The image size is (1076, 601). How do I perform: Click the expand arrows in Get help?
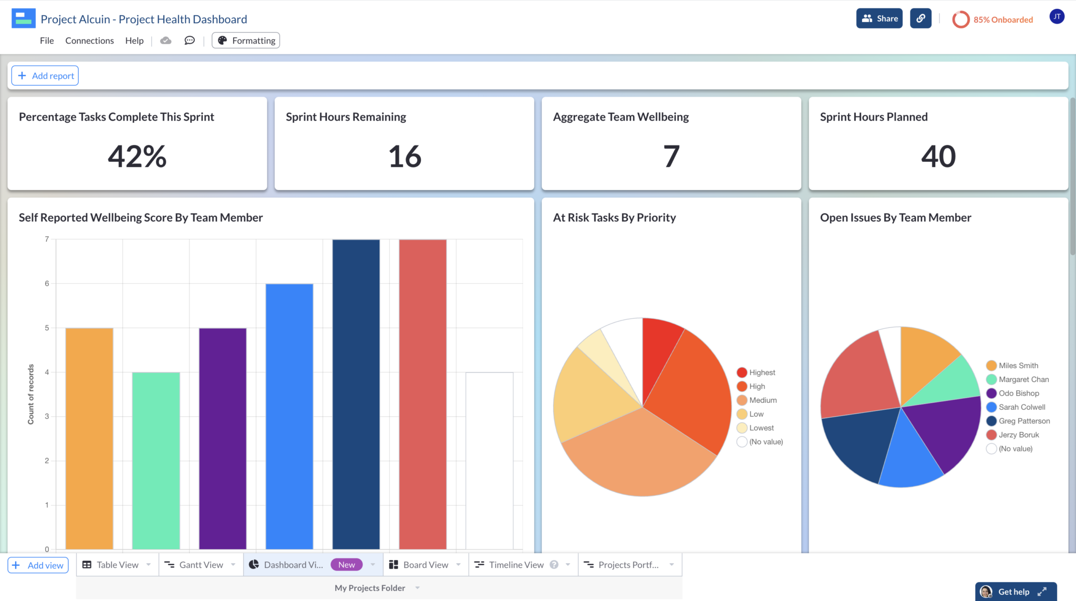point(1042,592)
